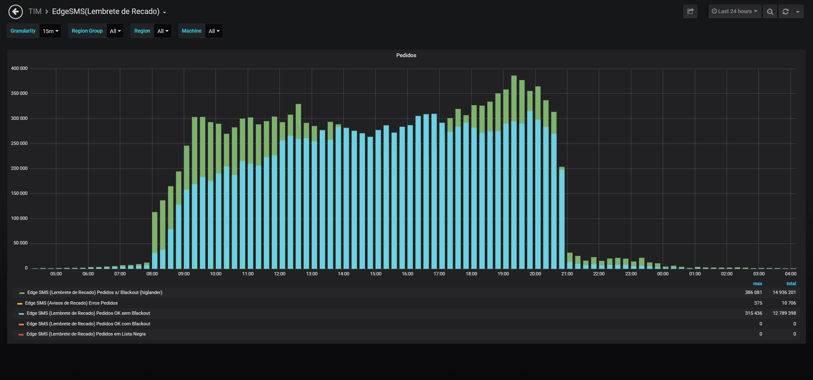
Task: Click the 400 000 y-axis label
Action: point(19,69)
